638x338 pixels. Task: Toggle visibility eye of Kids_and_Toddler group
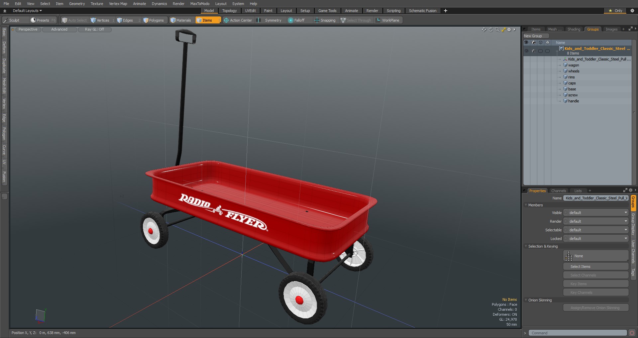[526, 51]
